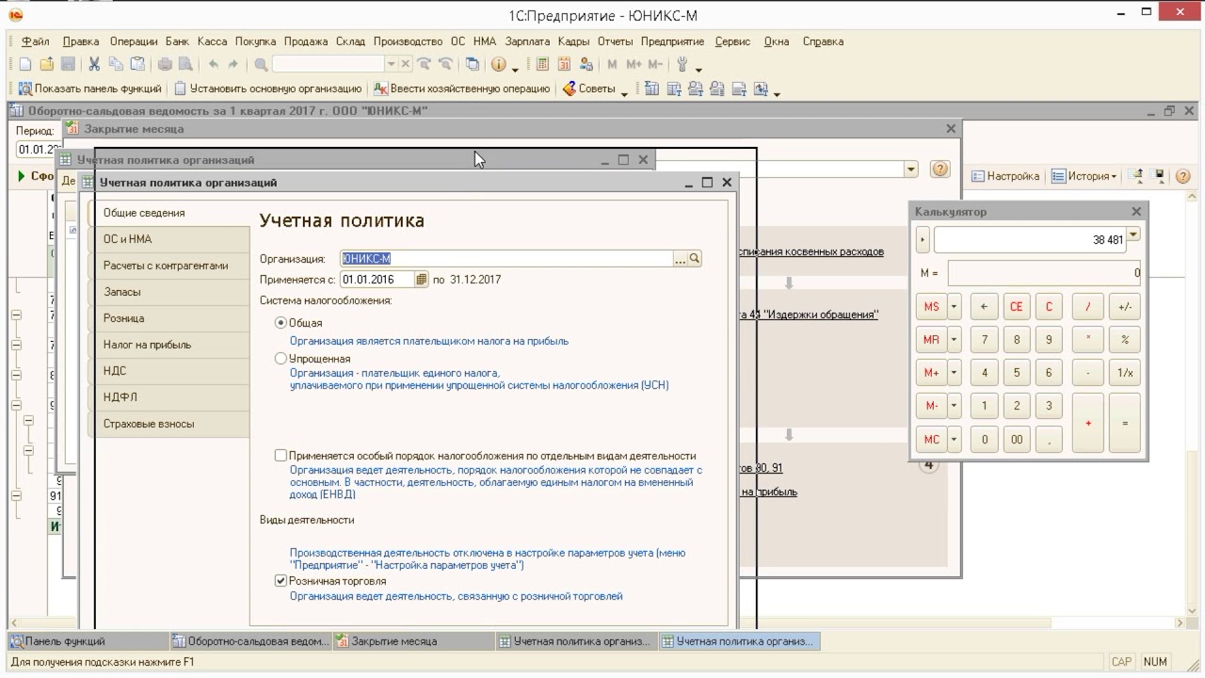The height and width of the screenshot is (678, 1205).
Task: Open the История dropdown button
Action: coord(1084,176)
